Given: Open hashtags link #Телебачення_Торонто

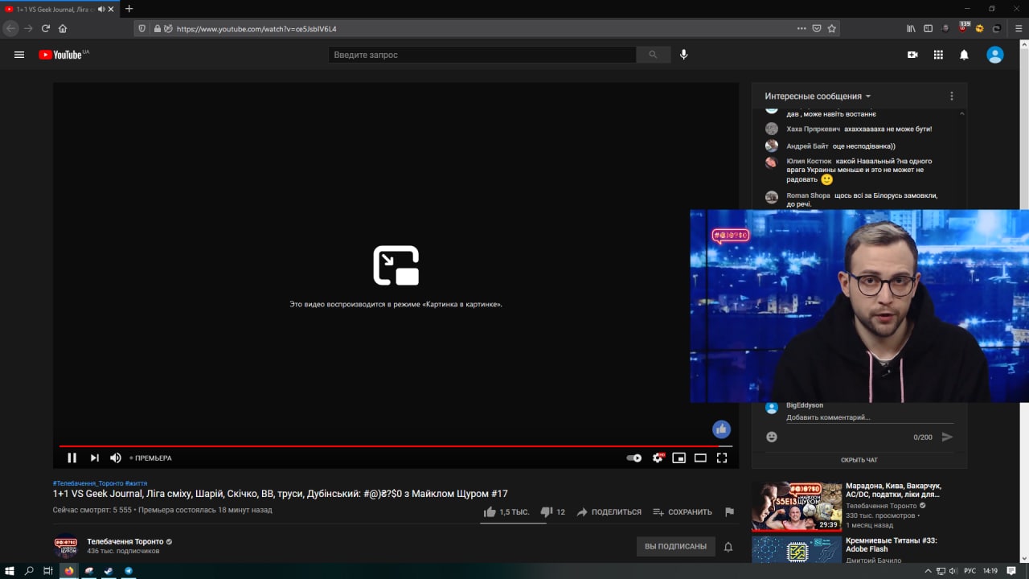Looking at the screenshot, I should click(88, 483).
